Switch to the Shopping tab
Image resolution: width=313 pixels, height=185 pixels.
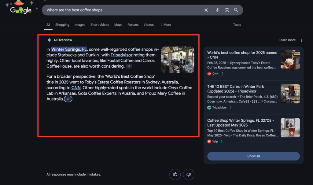[62, 25]
